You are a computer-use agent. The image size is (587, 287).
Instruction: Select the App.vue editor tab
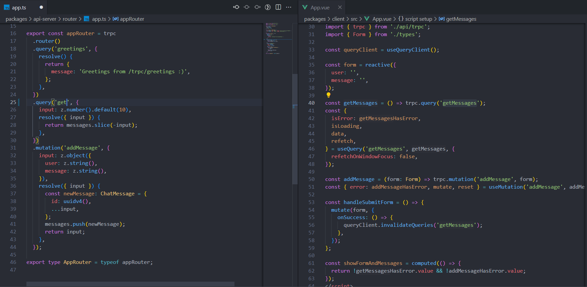pos(320,7)
